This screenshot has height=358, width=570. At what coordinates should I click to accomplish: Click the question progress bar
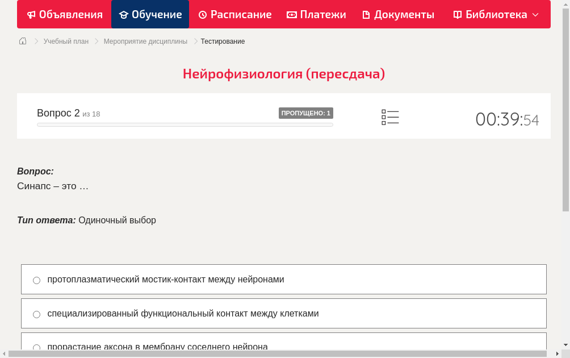coord(185,124)
